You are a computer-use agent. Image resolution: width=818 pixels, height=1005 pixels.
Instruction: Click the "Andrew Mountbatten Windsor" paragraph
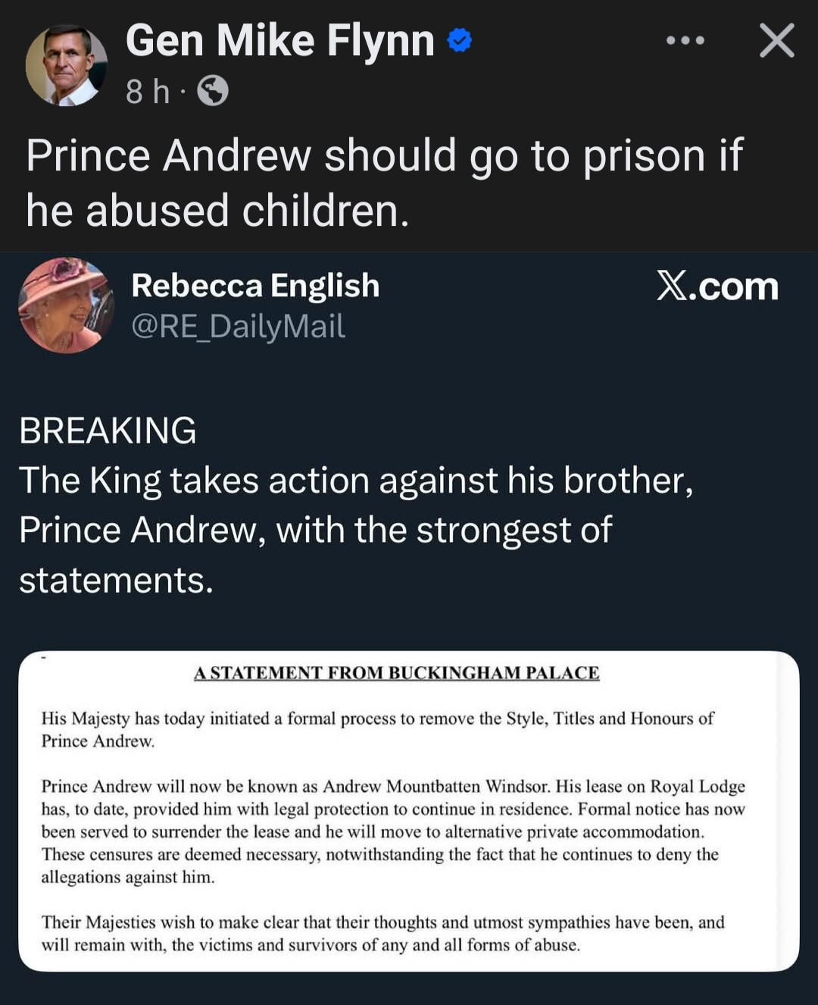[x=393, y=831]
